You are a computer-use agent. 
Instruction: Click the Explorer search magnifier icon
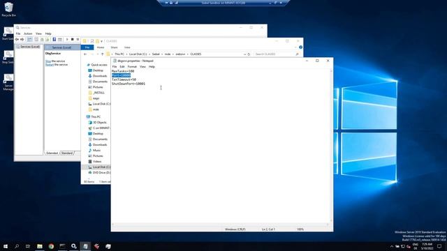(x=297, y=54)
